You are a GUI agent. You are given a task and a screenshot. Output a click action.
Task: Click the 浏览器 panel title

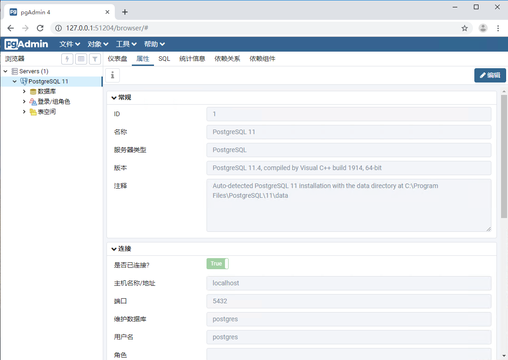(15, 59)
